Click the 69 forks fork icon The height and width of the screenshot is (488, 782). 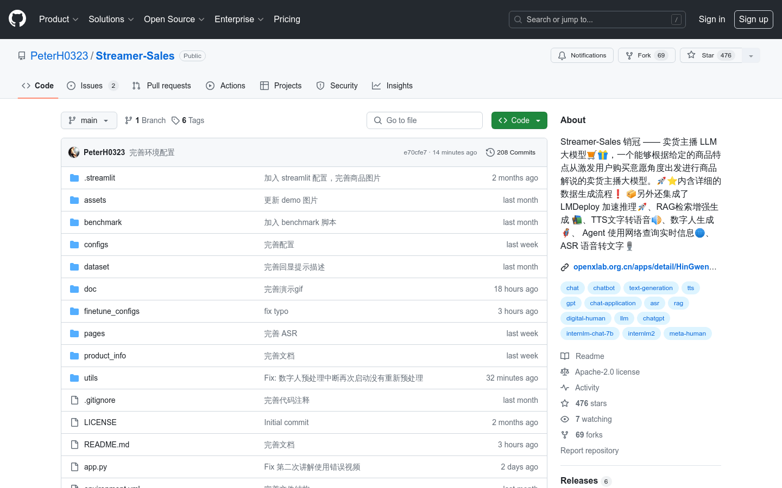565,435
